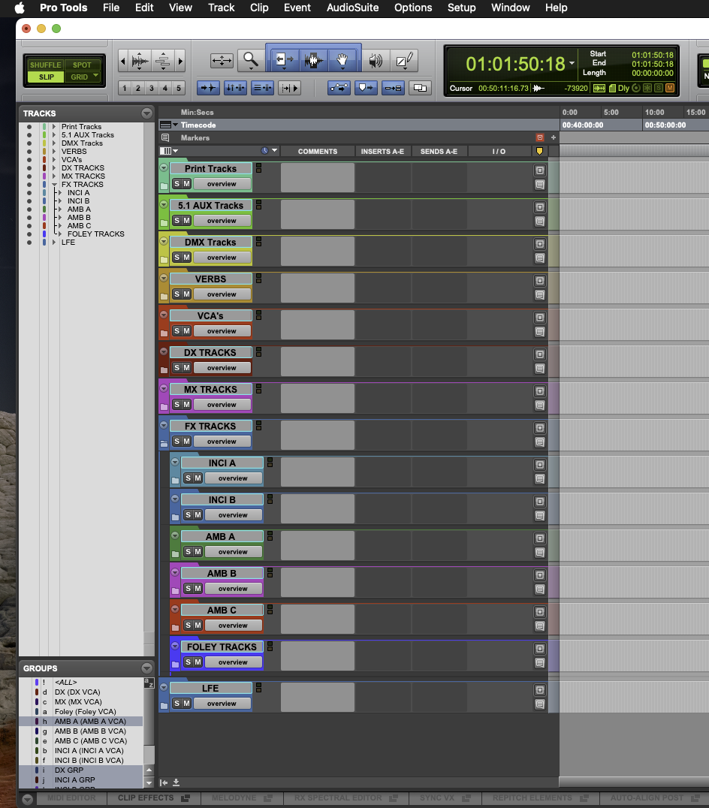Solo the VERBS folder track
The height and width of the screenshot is (808, 709).
click(x=176, y=294)
